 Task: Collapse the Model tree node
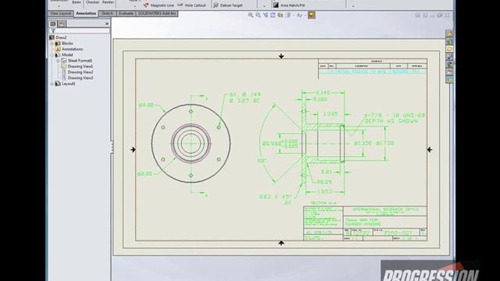(52, 55)
